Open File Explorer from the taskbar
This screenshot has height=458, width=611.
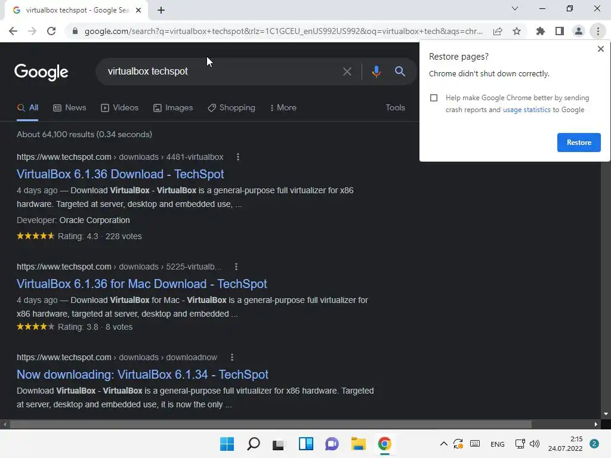click(358, 444)
